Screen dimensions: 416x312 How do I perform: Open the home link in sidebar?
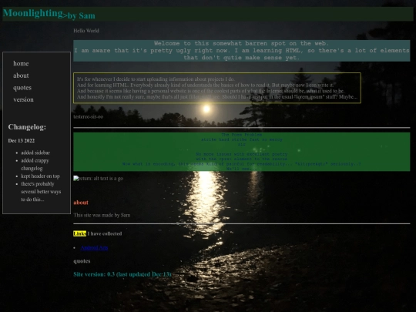pos(21,63)
